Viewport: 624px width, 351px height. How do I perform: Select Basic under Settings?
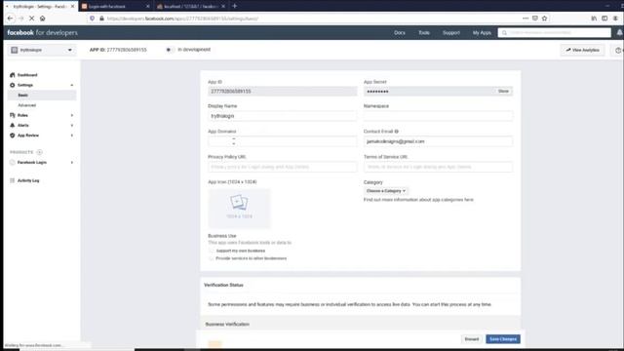(x=42, y=96)
